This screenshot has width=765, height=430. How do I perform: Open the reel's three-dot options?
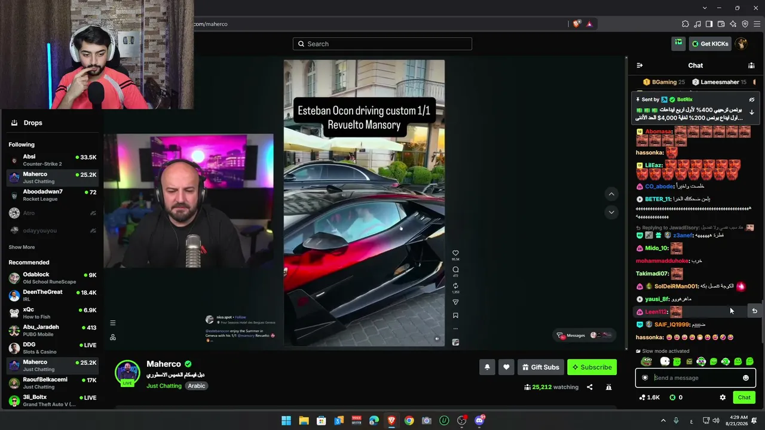(x=455, y=328)
